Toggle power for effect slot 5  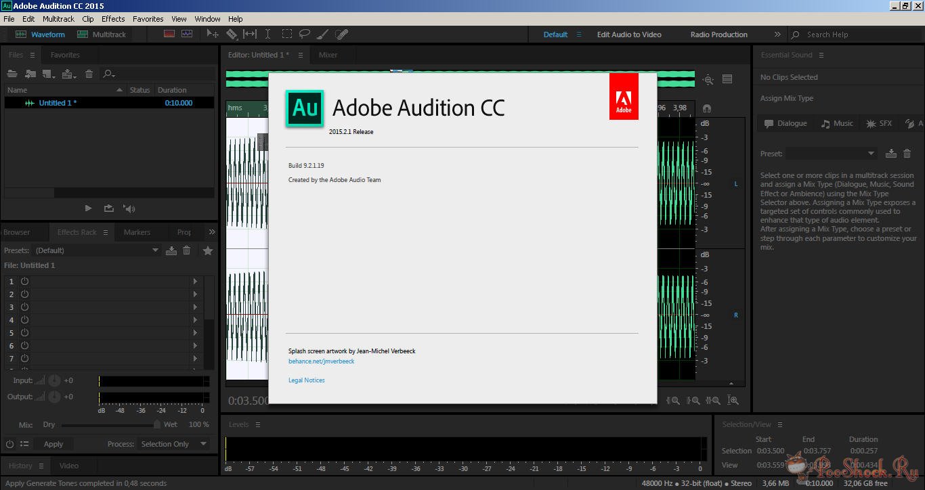(x=24, y=332)
